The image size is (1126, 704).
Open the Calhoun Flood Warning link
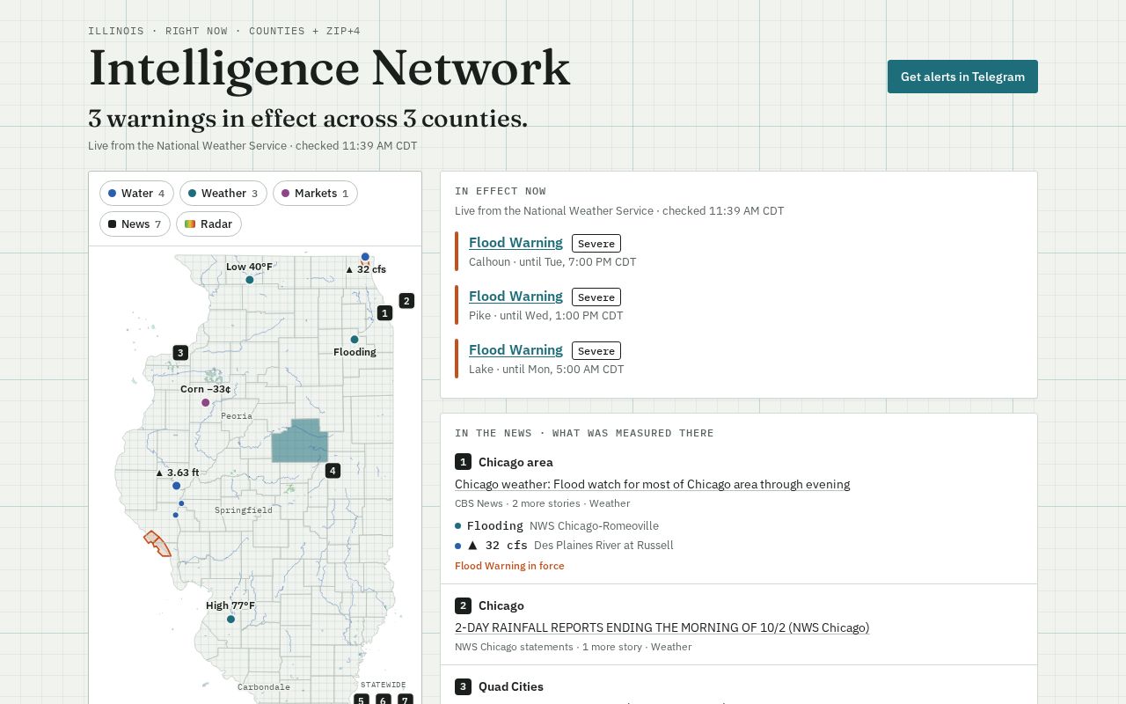[515, 243]
